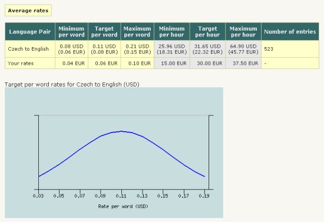Click the Minimum per hour header

pyautogui.click(x=171, y=31)
